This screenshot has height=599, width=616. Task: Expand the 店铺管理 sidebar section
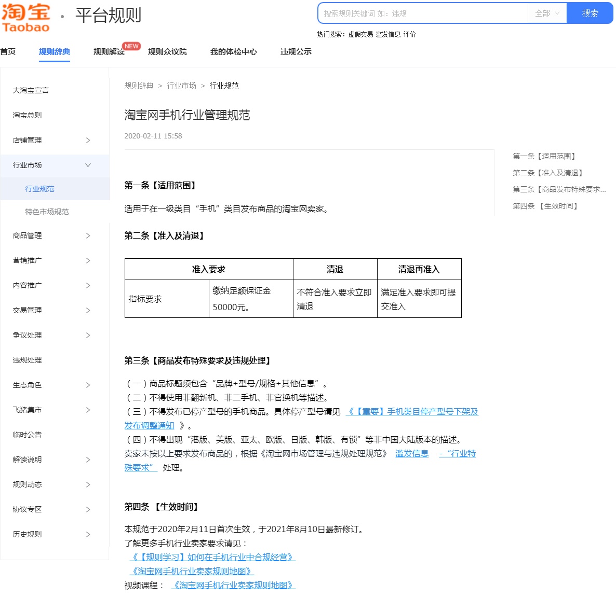tap(55, 140)
